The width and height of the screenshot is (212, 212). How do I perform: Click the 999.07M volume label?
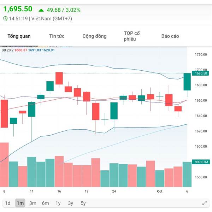(201, 162)
